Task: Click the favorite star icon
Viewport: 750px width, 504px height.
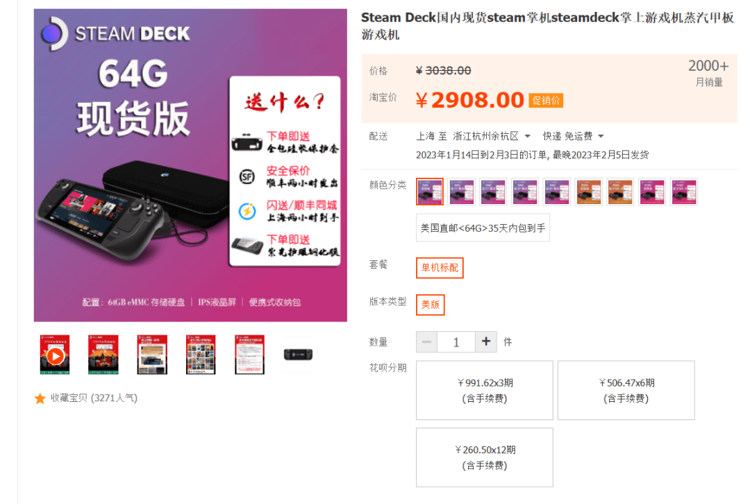Action: (40, 398)
